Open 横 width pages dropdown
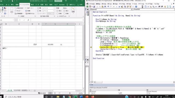 (54, 8)
